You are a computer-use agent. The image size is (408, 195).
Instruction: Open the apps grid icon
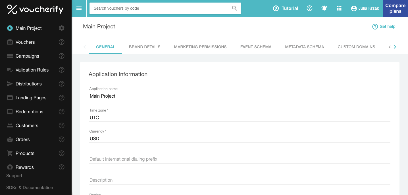[x=339, y=9]
